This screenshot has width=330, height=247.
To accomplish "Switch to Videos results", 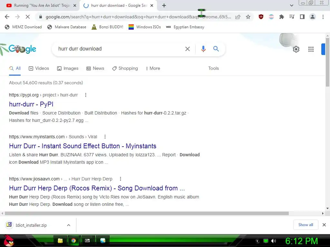I will click(x=39, y=68).
